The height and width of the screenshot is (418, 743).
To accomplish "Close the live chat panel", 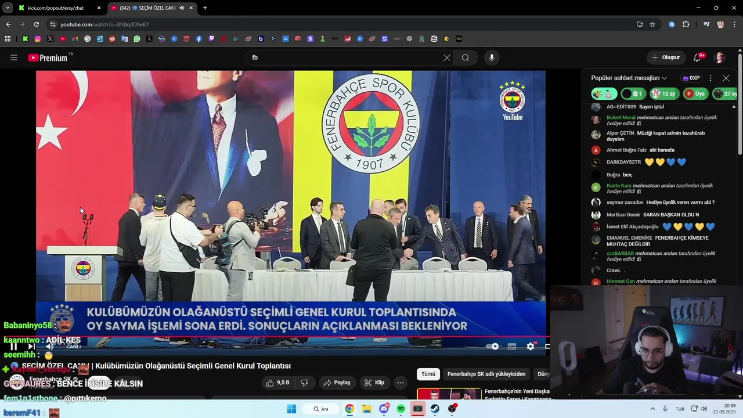I will tap(726, 78).
